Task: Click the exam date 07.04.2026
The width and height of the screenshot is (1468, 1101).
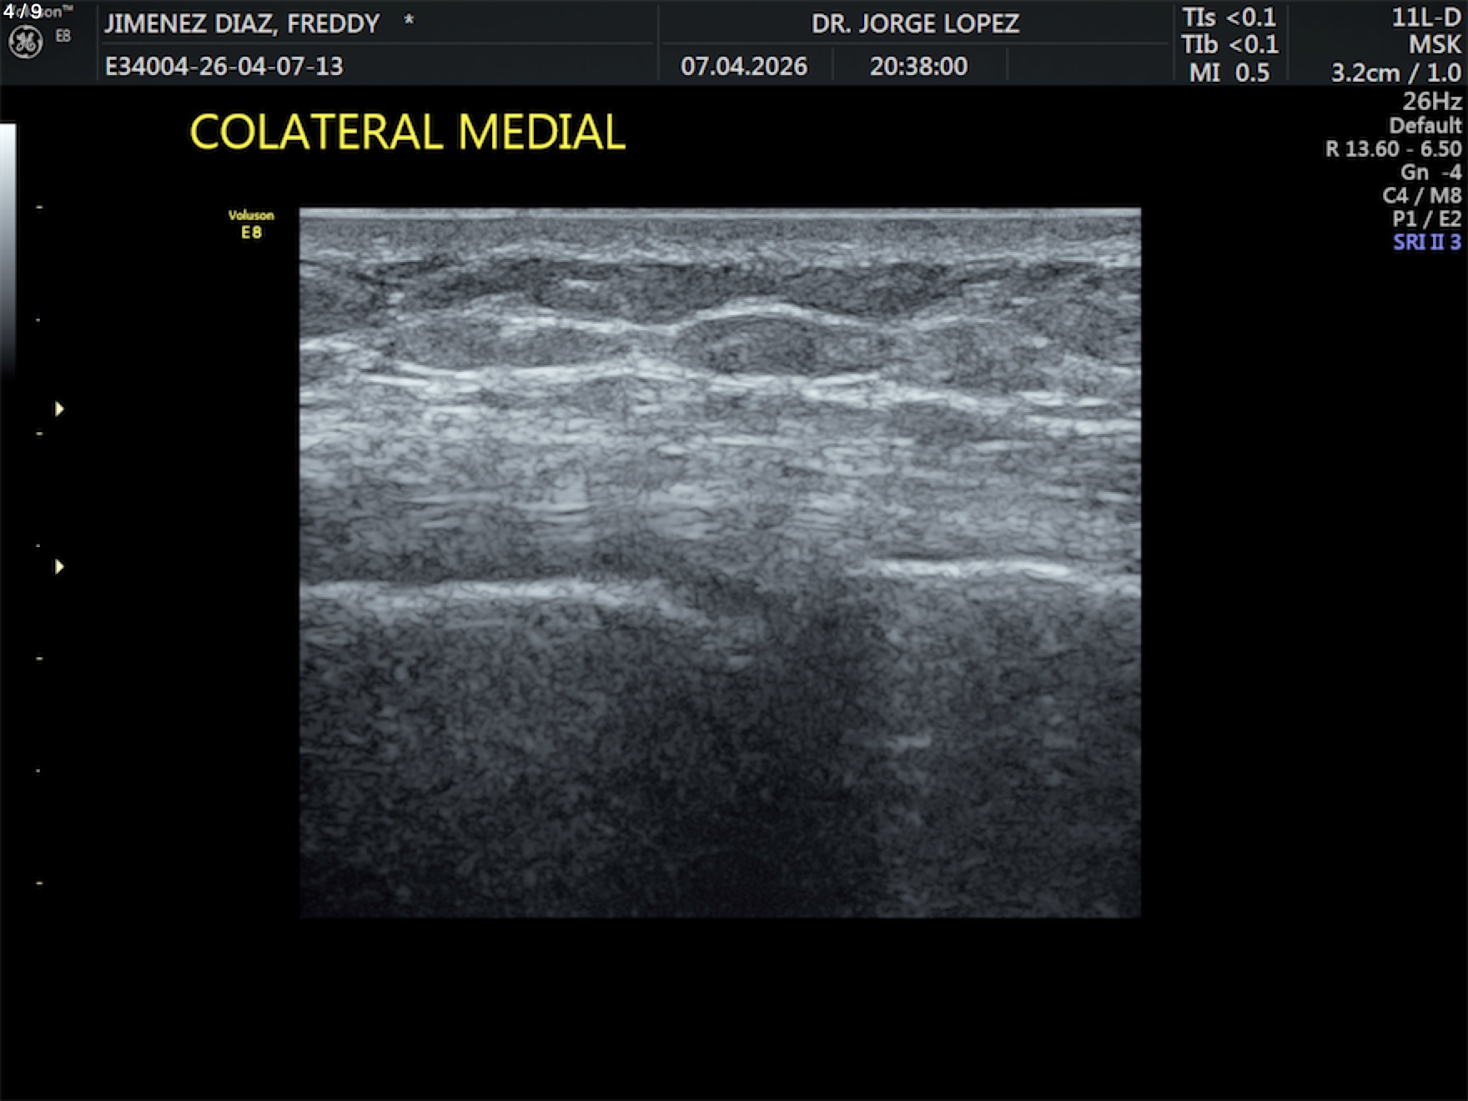Action: pyautogui.click(x=743, y=66)
